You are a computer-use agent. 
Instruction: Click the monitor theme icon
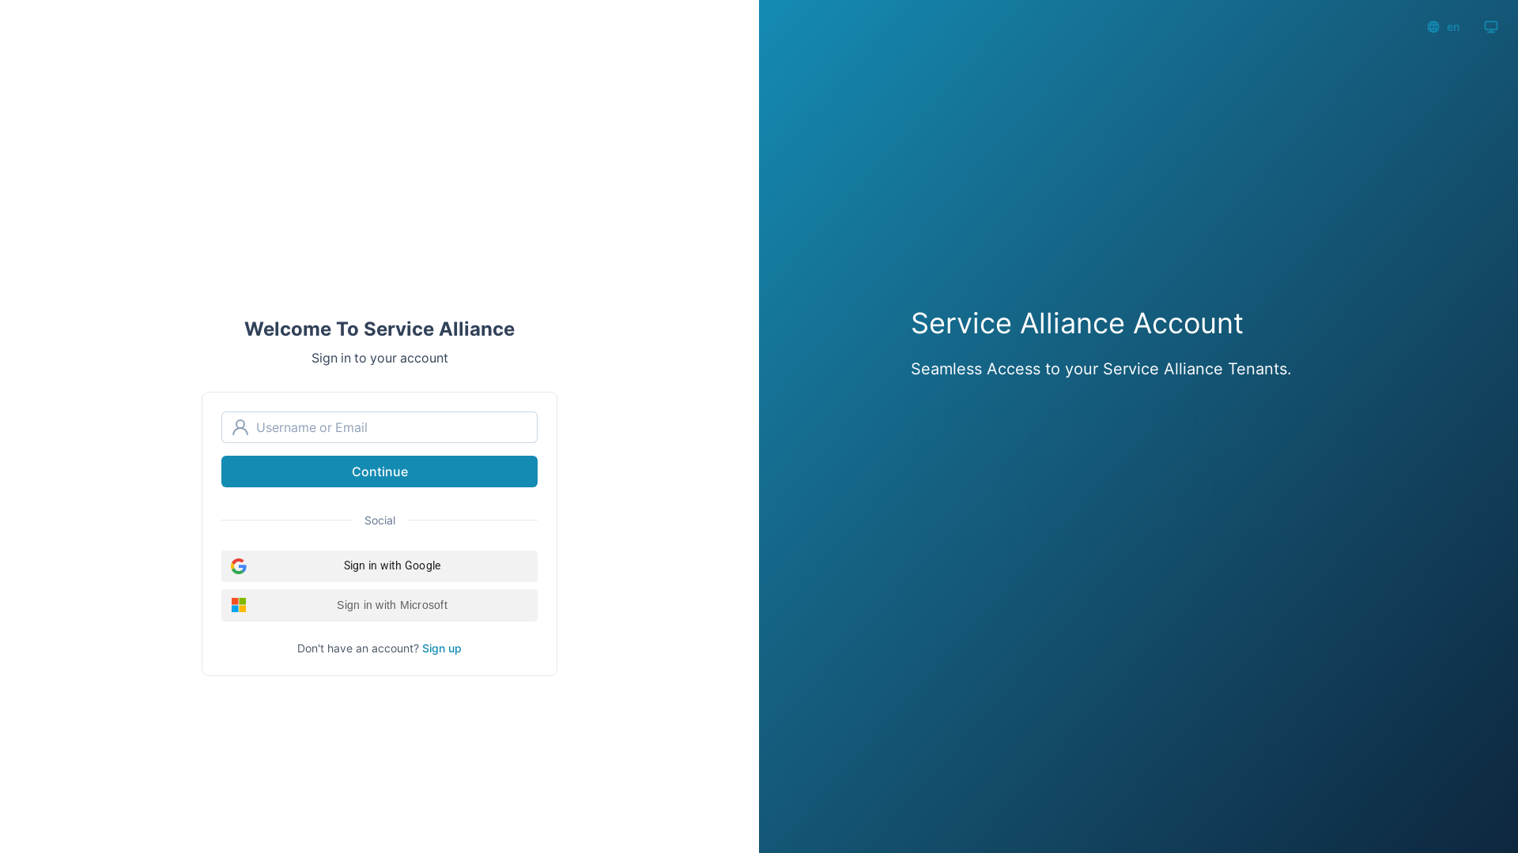(1491, 27)
